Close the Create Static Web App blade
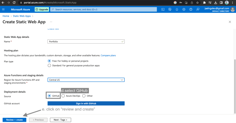The image size is (236, 123). click(230, 22)
